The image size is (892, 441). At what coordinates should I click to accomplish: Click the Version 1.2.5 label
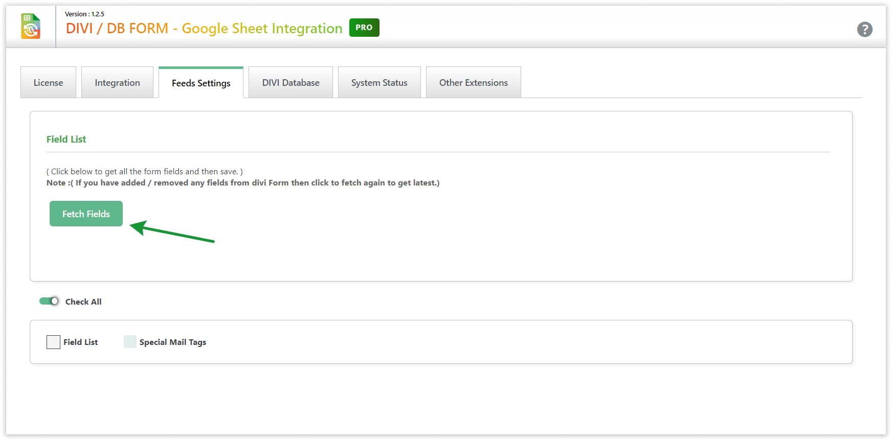point(84,14)
